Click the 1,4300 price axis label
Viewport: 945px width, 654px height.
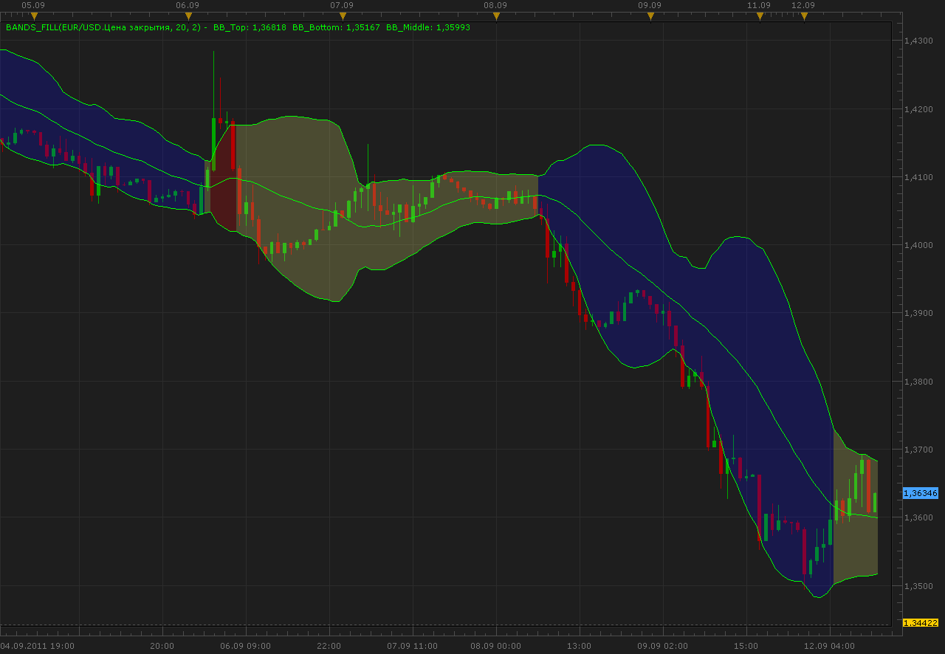click(919, 41)
